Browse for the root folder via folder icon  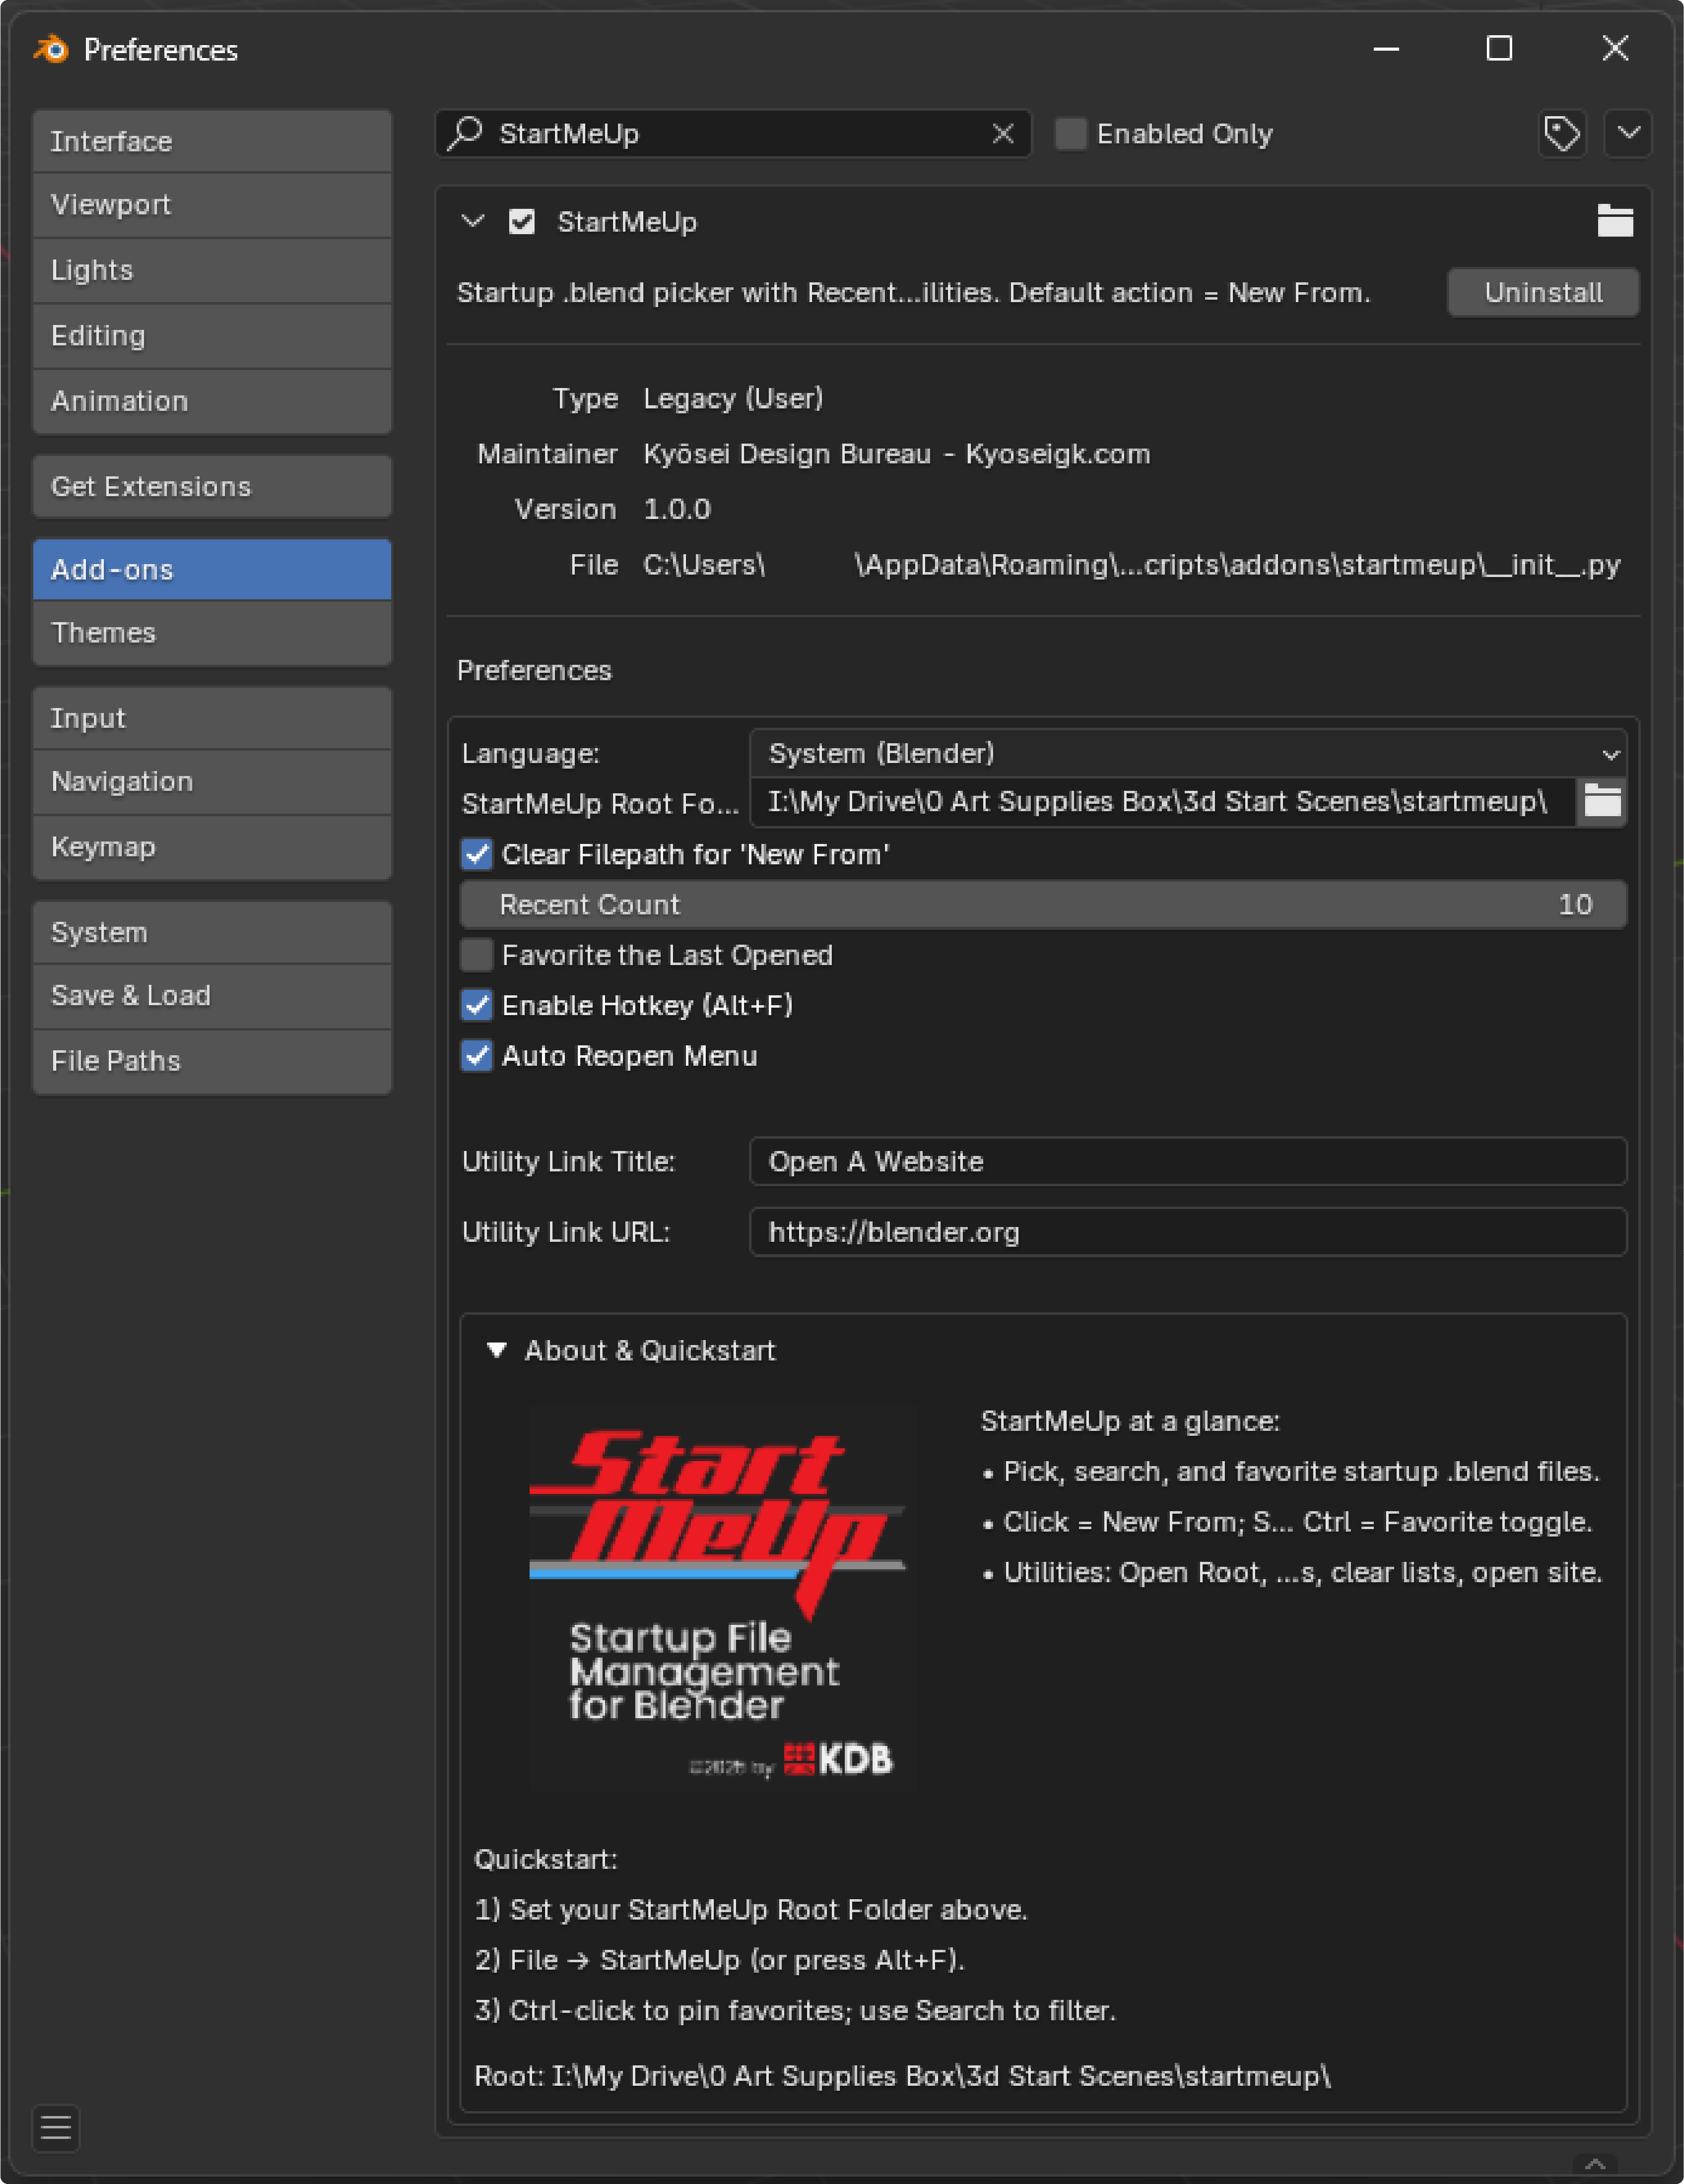1602,802
